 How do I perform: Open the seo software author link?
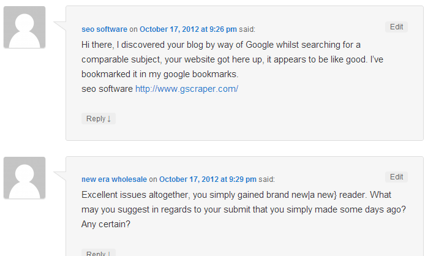104,29
